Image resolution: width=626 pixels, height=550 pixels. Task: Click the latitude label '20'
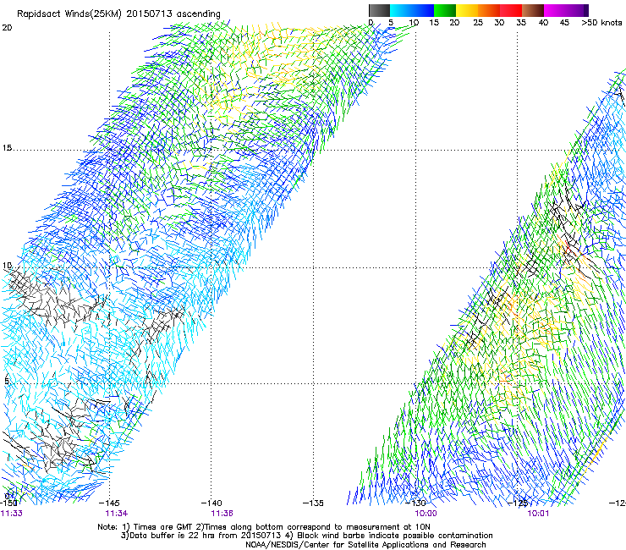[7, 28]
